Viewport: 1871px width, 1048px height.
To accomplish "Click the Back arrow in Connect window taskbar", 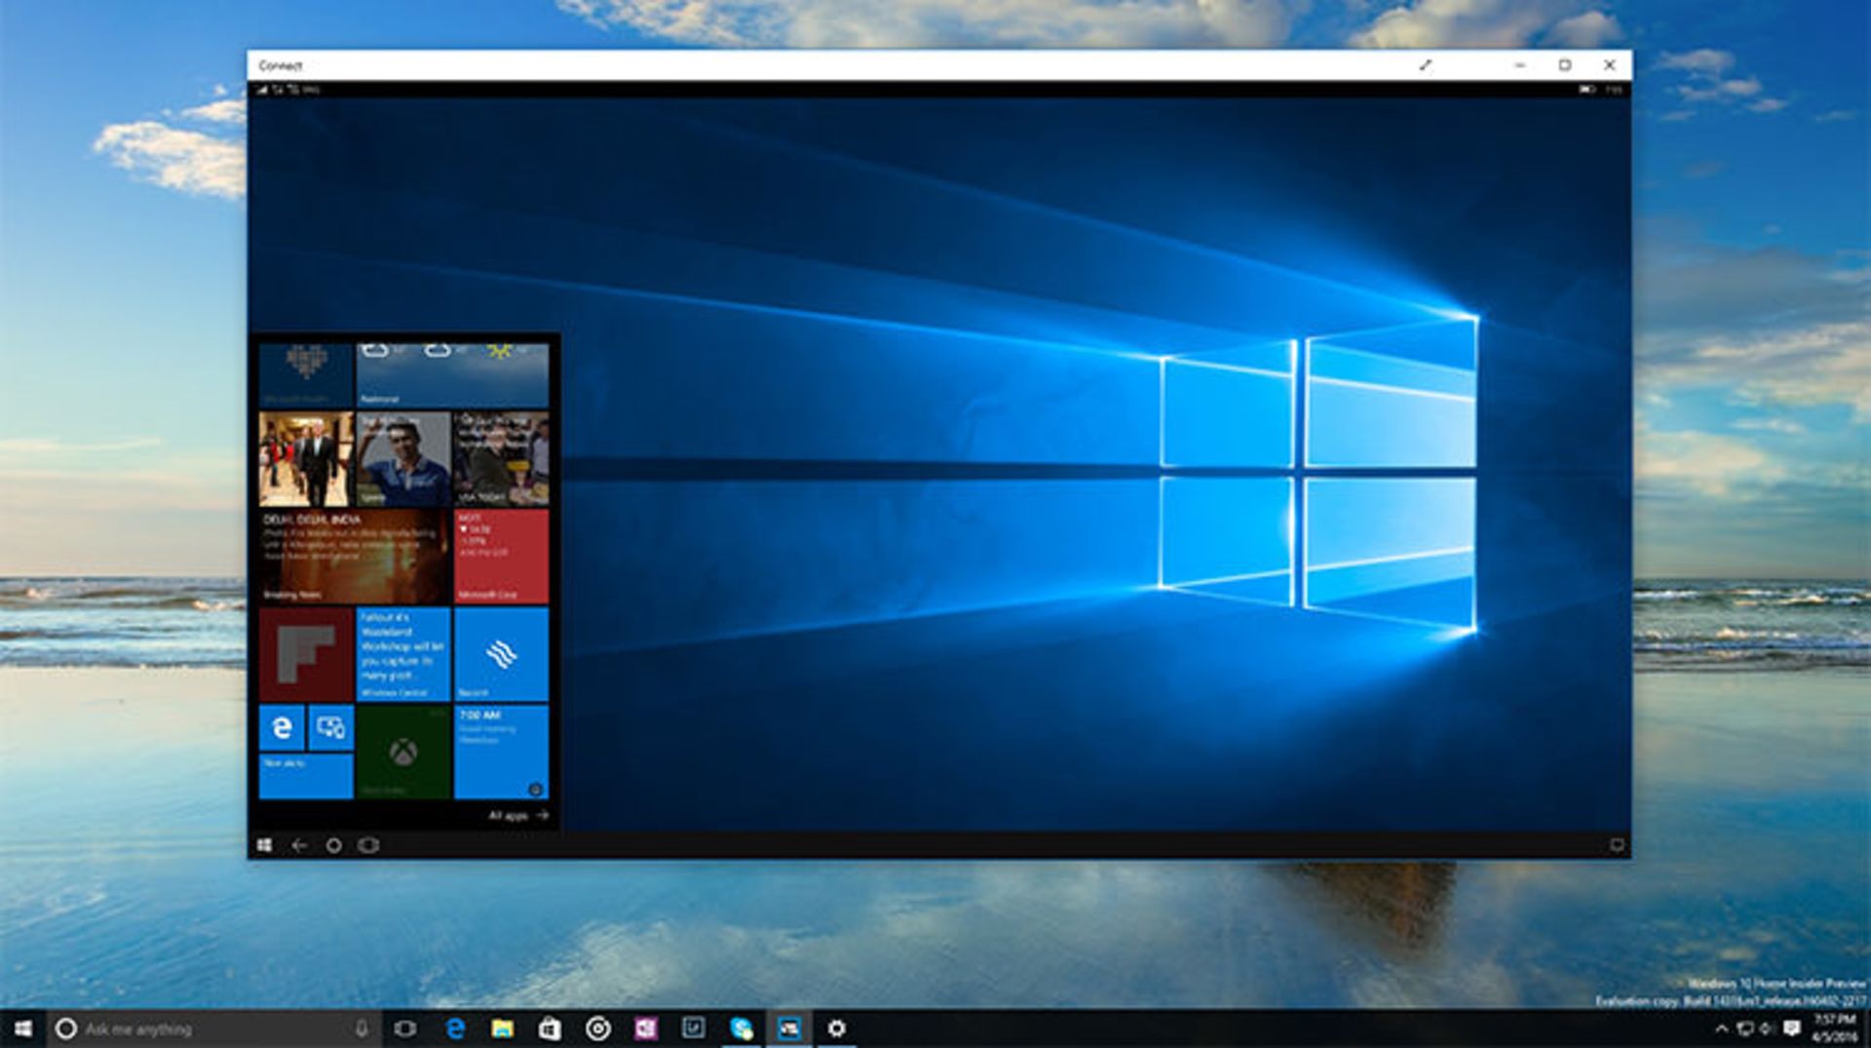I will [299, 845].
